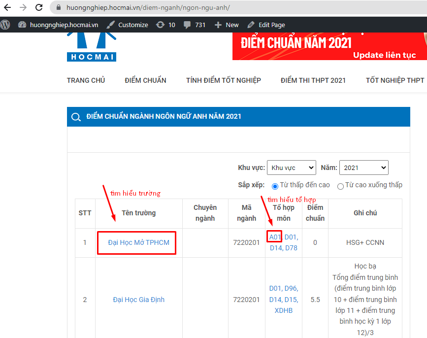Open Customize with paintbrush icon

pos(111,25)
